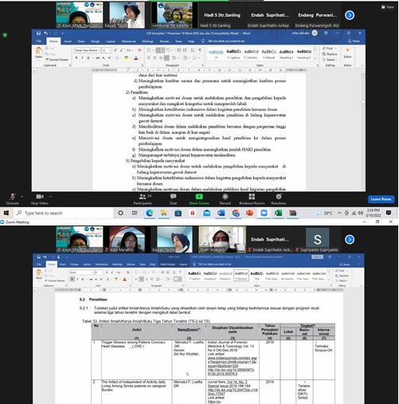Select the Lembunai Tat Alberta video thumbnail
399x404 pixels.
pyautogui.click(x=174, y=15)
